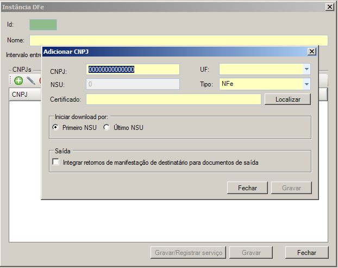Screen dimensions: 338x268
Task: Click Fechar in Adicionar CNPJ dialog
Action: point(247,188)
